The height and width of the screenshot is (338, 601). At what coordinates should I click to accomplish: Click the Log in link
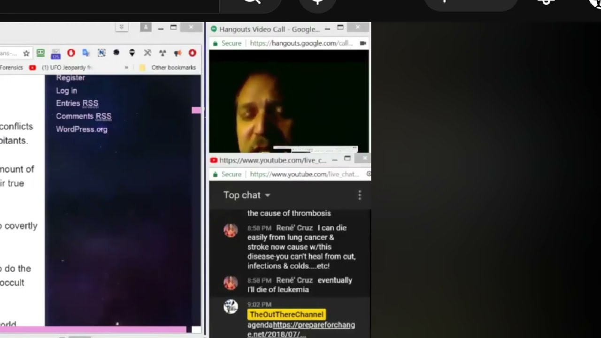coord(67,91)
